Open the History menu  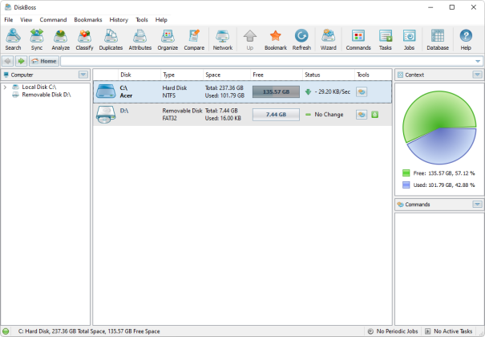click(x=119, y=20)
